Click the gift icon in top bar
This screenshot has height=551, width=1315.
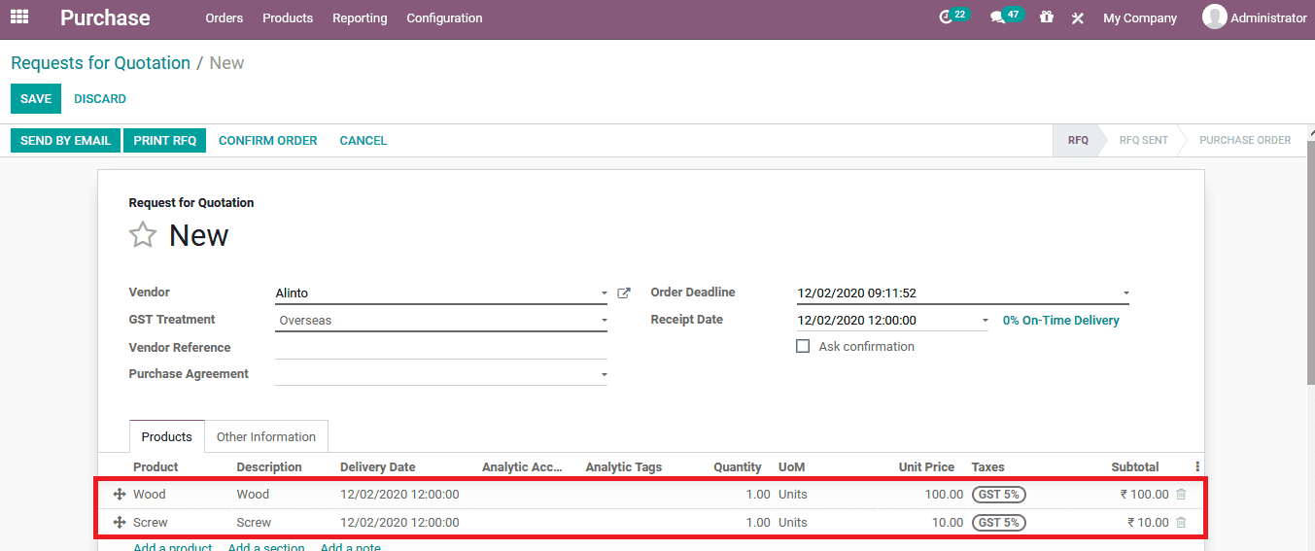[1046, 17]
